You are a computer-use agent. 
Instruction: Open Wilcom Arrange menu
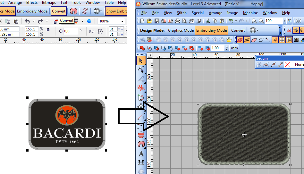coord(215,13)
